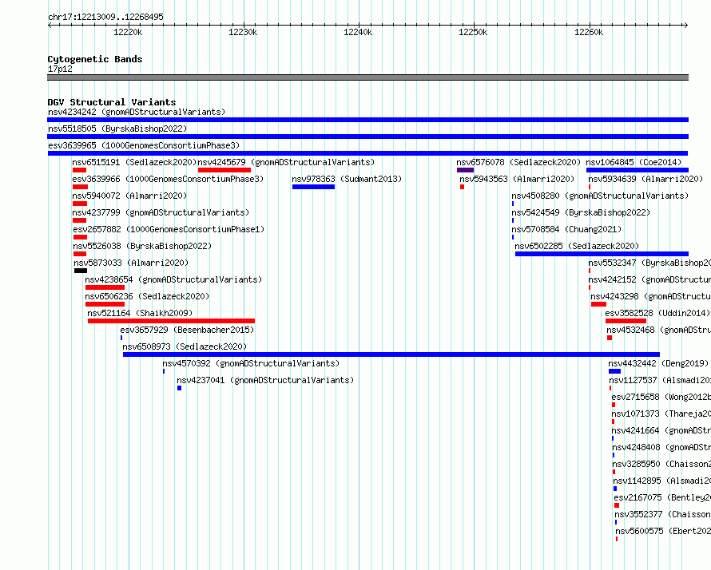Click the Cytogenetic Bands track title

95,59
